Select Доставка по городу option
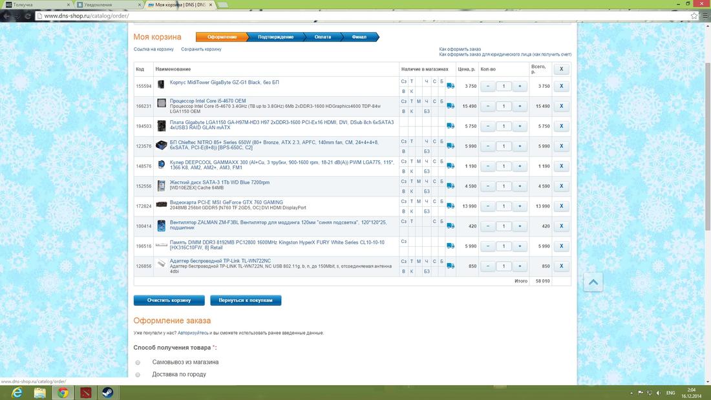The width and height of the screenshot is (711, 400). tap(138, 375)
